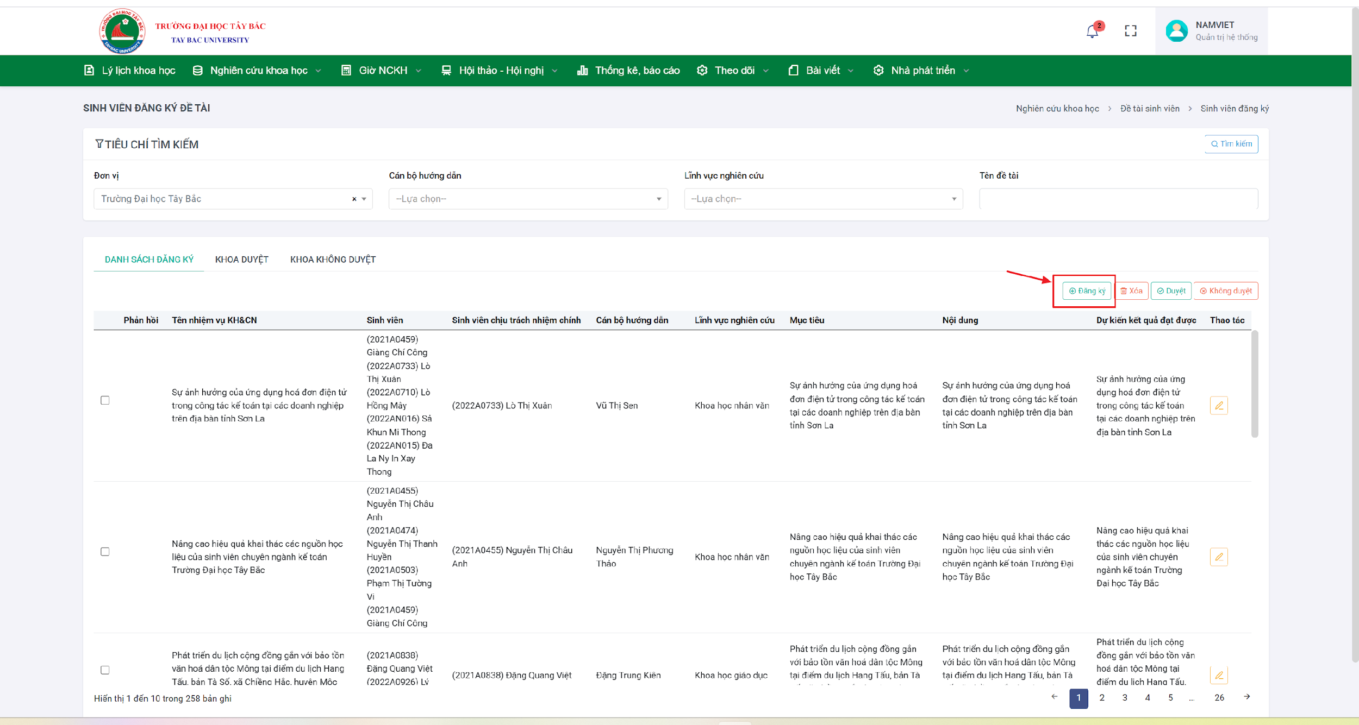
Task: Go to the previous page arrow
Action: tap(1055, 697)
